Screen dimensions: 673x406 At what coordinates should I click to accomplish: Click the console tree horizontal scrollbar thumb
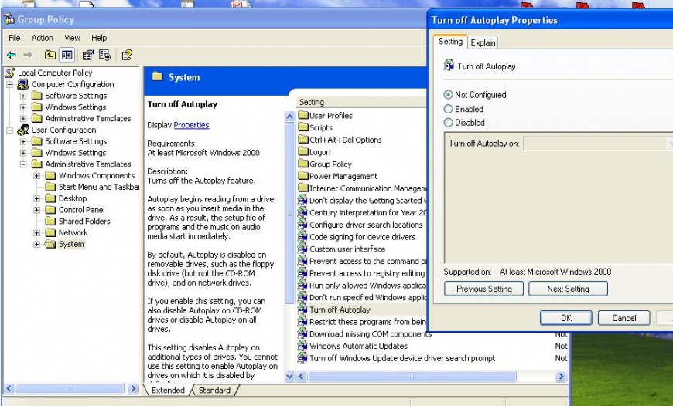[x=70, y=389]
